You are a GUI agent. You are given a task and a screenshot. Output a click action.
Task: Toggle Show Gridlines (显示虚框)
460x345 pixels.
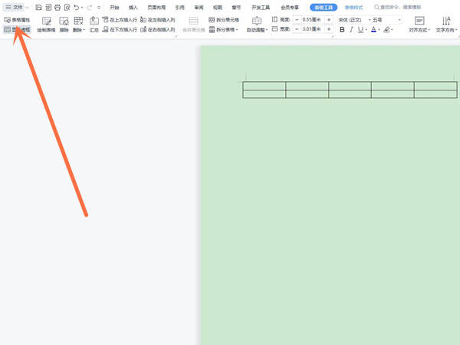[x=17, y=30]
